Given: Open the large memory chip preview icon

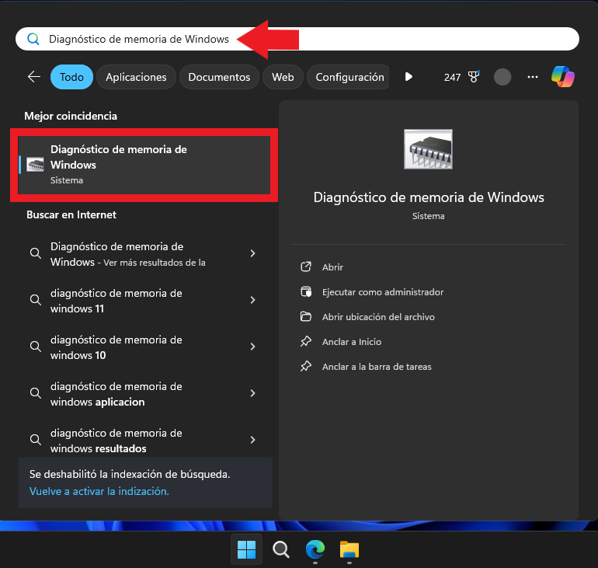Looking at the screenshot, I should pos(428,149).
